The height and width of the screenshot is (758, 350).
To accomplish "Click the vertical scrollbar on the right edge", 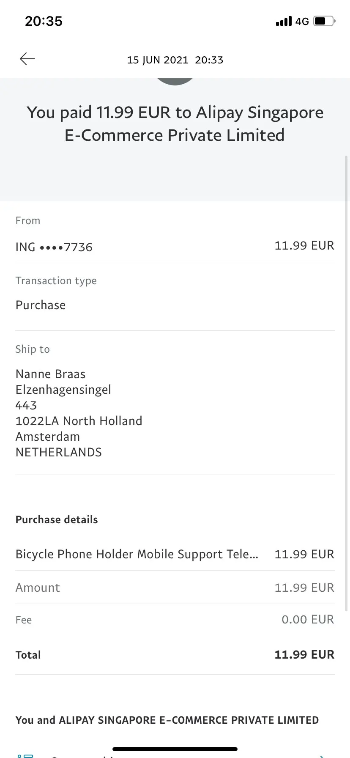I will click(x=347, y=381).
